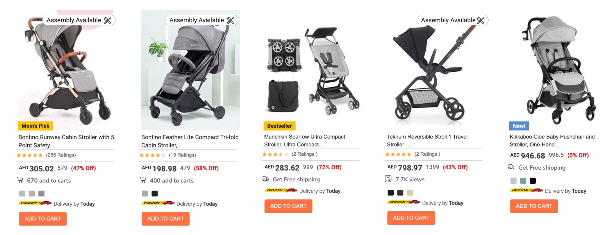Add Munchkin Sparrow stroller to cart
This screenshot has width=616, height=235.
[288, 206]
